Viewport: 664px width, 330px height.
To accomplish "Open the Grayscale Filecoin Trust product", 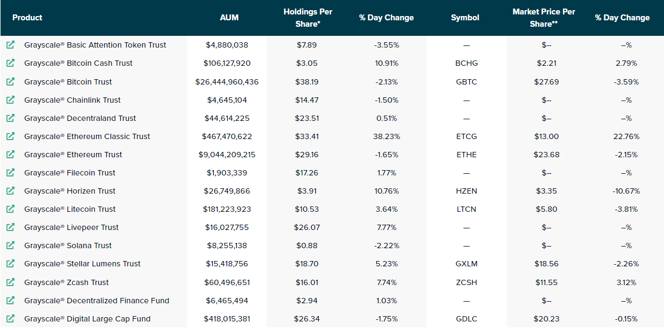I will click(x=69, y=173).
